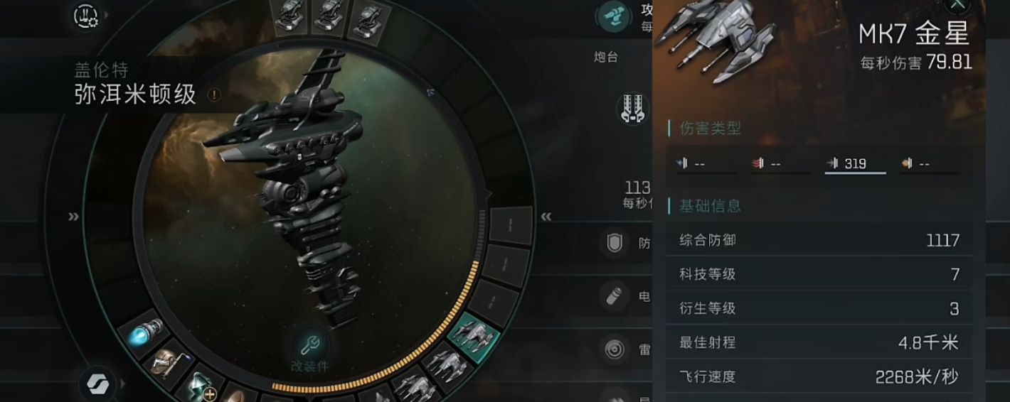The width and height of the screenshot is (1010, 402).
Task: Open the radar targeting stats icon
Action: [x=614, y=349]
